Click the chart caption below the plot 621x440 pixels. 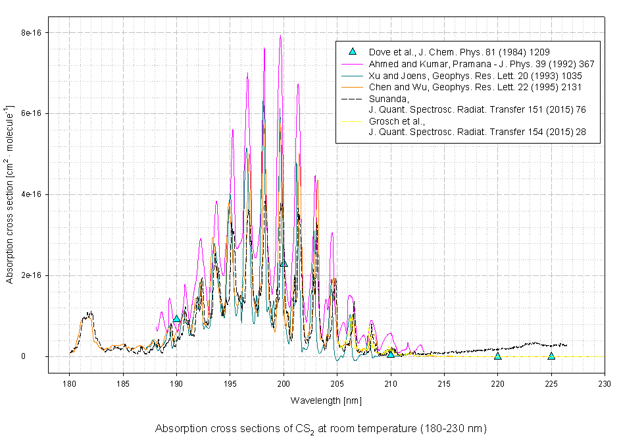click(x=320, y=429)
